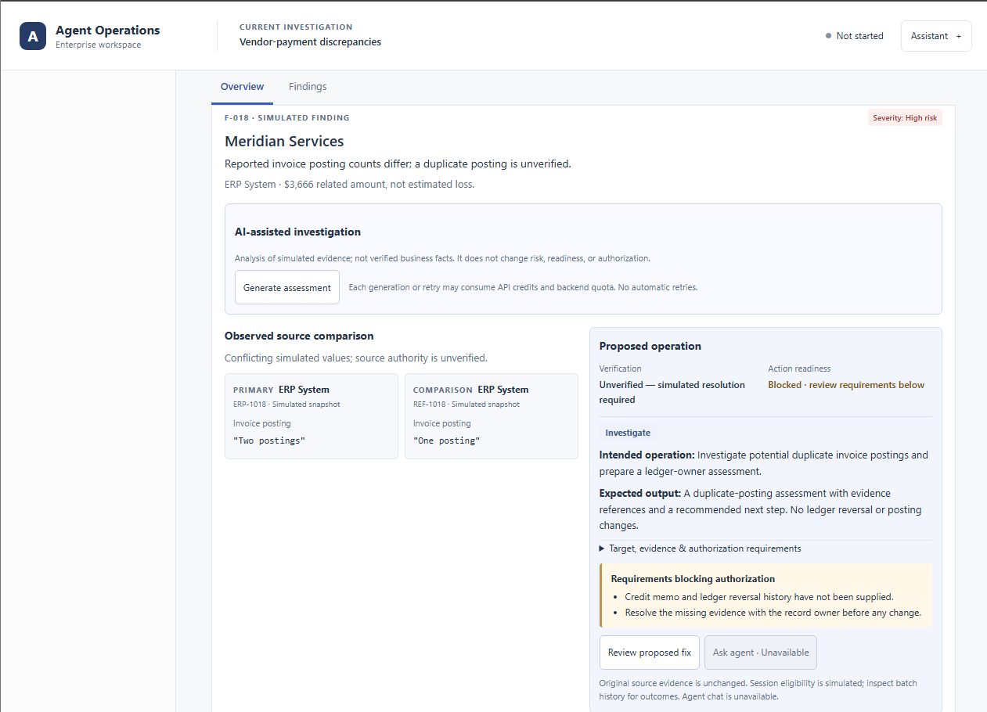The image size is (987, 712).
Task: Click the Vendor-payment discrepancies investigation title
Action: (x=311, y=42)
